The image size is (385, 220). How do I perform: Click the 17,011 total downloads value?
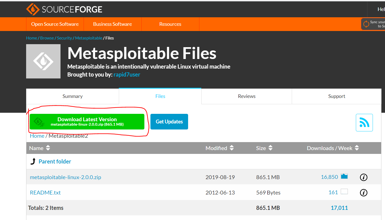[339, 208]
